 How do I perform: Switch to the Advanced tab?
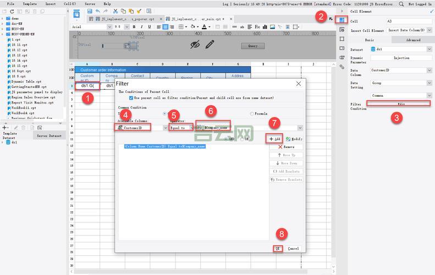pyautogui.click(x=413, y=40)
